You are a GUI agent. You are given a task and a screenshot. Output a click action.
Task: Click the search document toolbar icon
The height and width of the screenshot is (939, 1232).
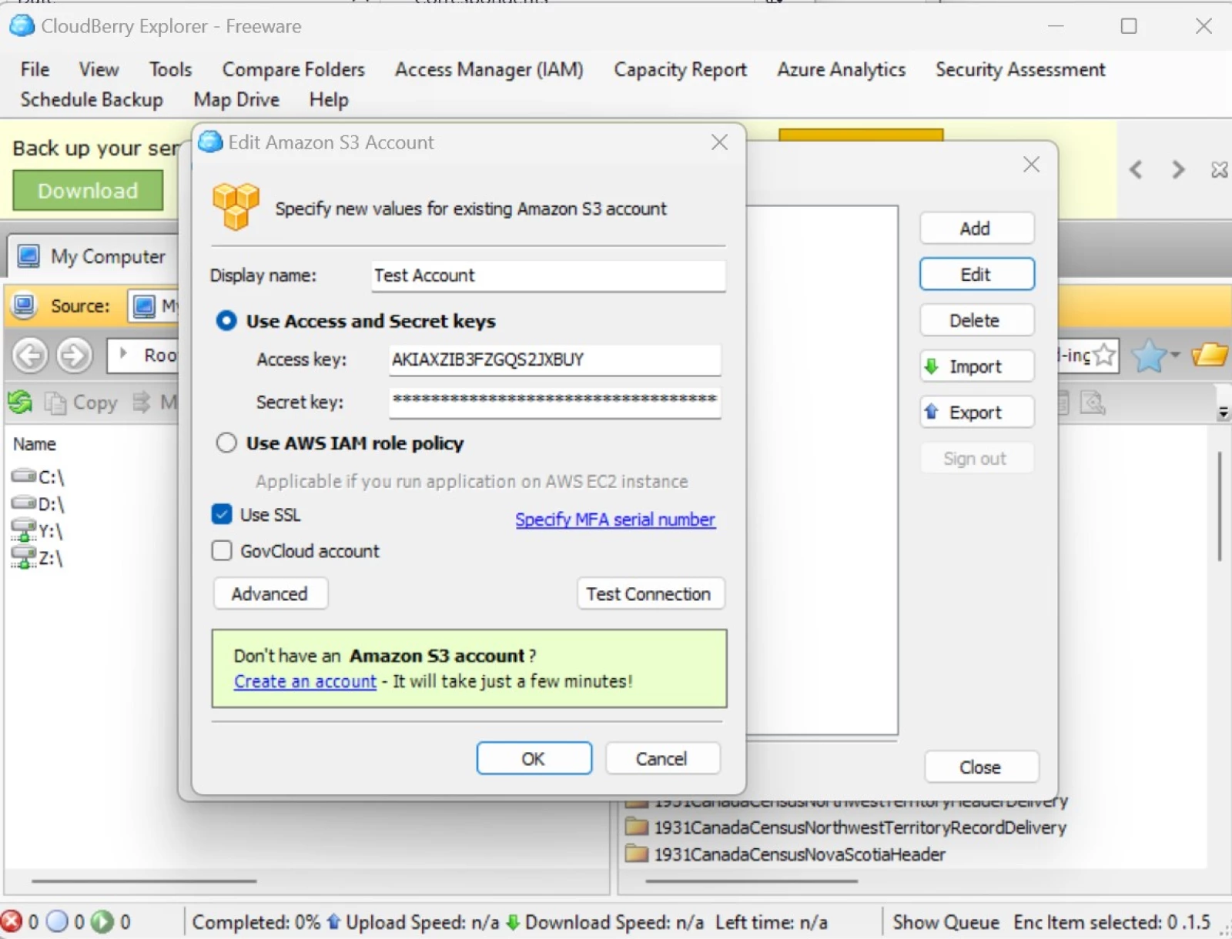pyautogui.click(x=1093, y=402)
